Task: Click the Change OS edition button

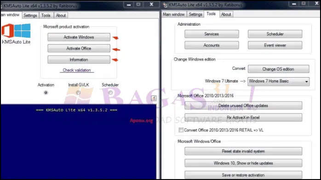Action: (x=278, y=69)
